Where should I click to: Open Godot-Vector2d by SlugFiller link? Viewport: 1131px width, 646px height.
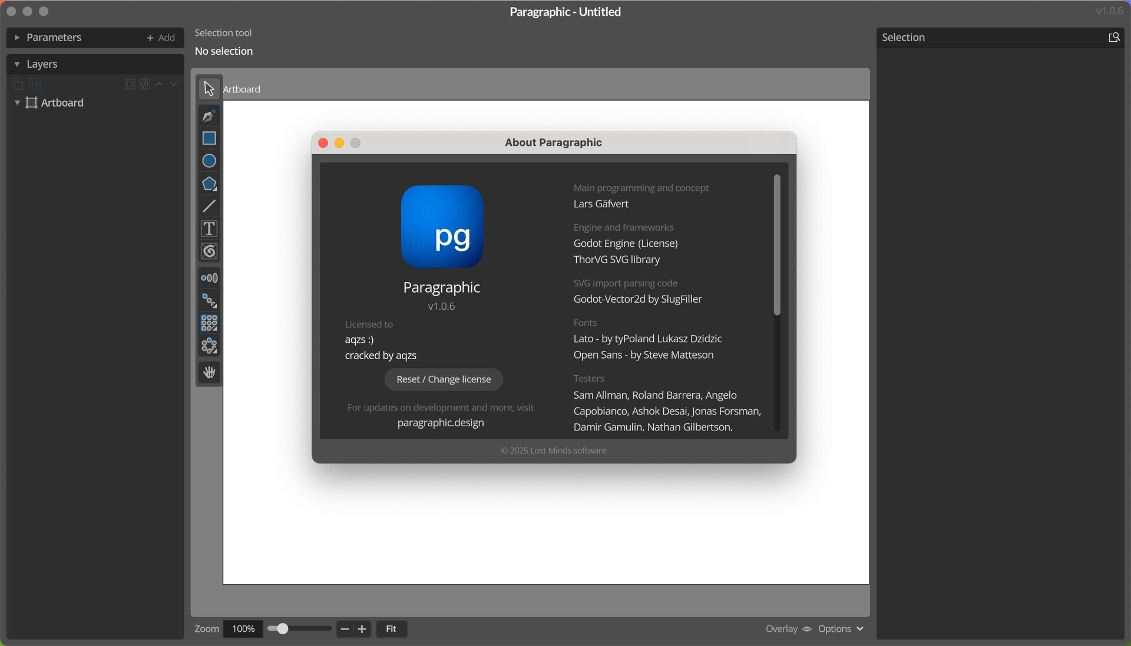(637, 300)
